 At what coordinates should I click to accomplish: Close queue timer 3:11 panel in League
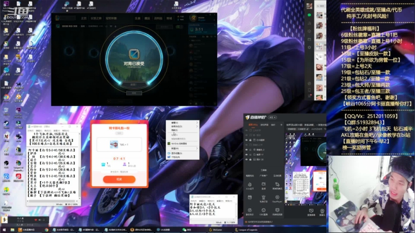214,25
